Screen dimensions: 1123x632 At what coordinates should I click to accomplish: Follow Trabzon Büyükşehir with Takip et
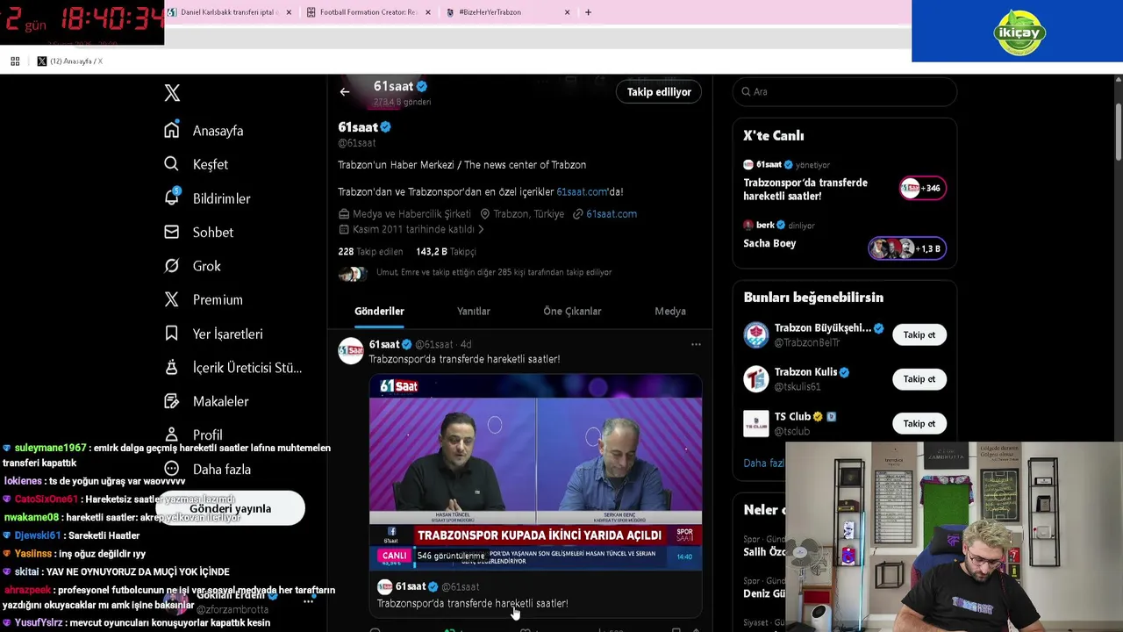[x=919, y=334]
